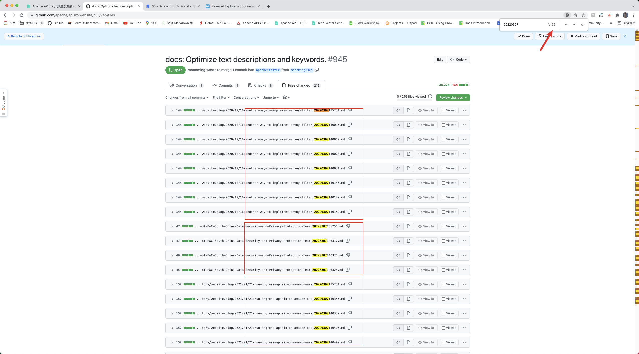This screenshot has height=354, width=639.
Task: Tick Viewed for amazon-eks_20220307140355.md
Action: pyautogui.click(x=443, y=299)
